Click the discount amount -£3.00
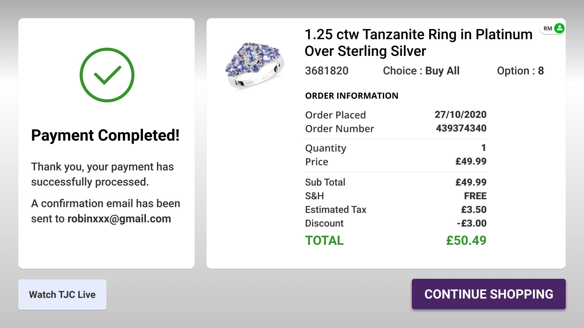The height and width of the screenshot is (328, 584). click(x=471, y=223)
